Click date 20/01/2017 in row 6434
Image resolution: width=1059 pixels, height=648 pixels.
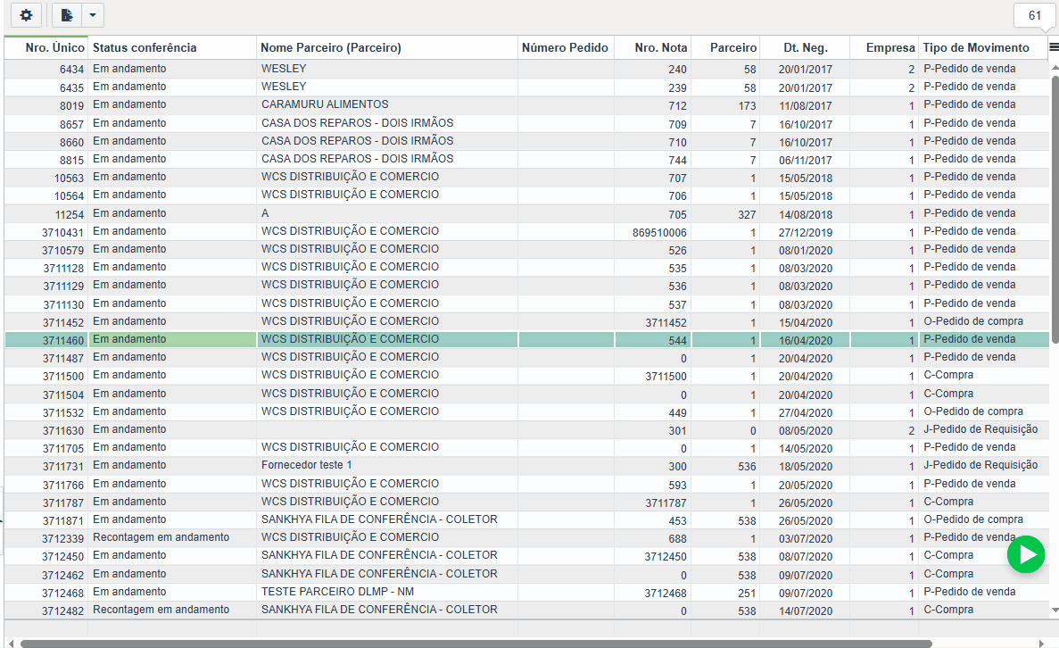tap(805, 69)
